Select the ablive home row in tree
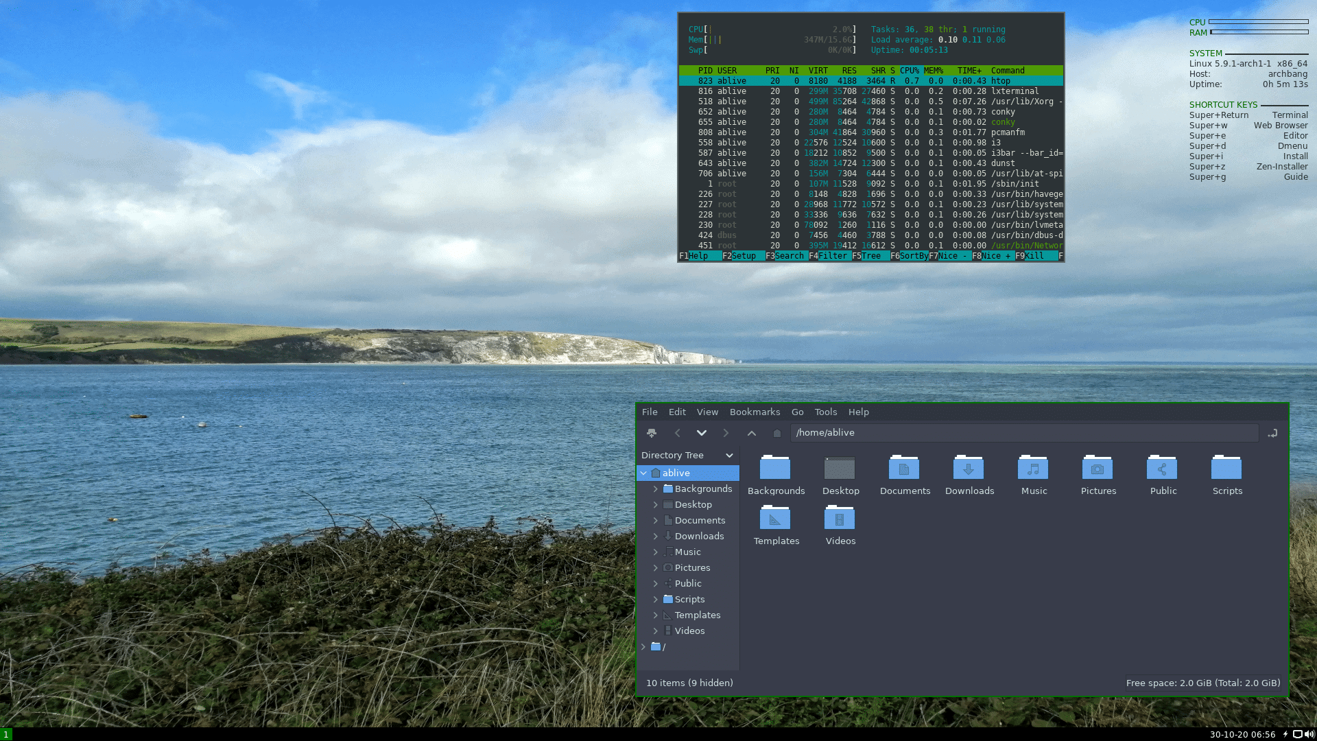This screenshot has height=741, width=1317. click(x=688, y=473)
